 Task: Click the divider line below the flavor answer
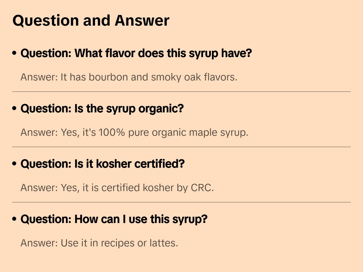[181, 92]
